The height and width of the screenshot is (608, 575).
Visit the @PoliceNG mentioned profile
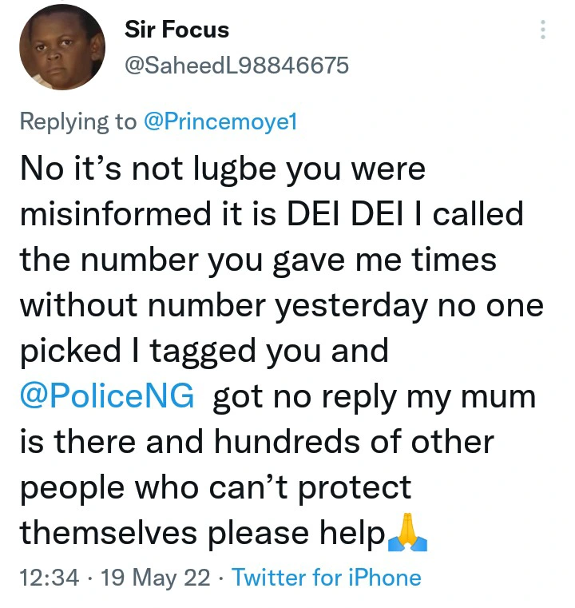pos(107,397)
